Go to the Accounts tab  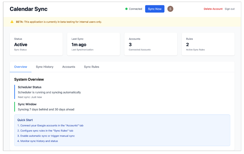tap(68, 67)
